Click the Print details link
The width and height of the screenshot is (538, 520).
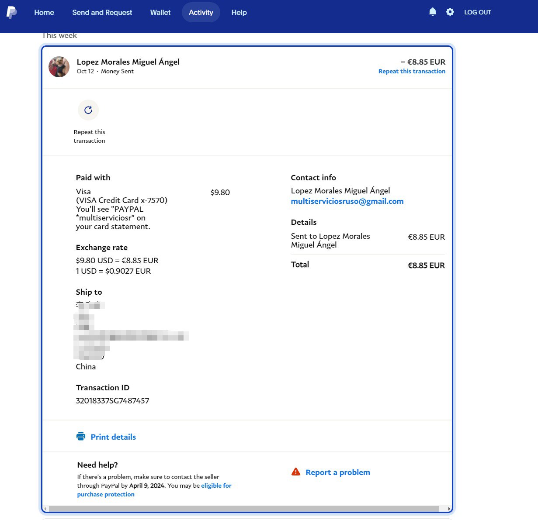pos(113,437)
